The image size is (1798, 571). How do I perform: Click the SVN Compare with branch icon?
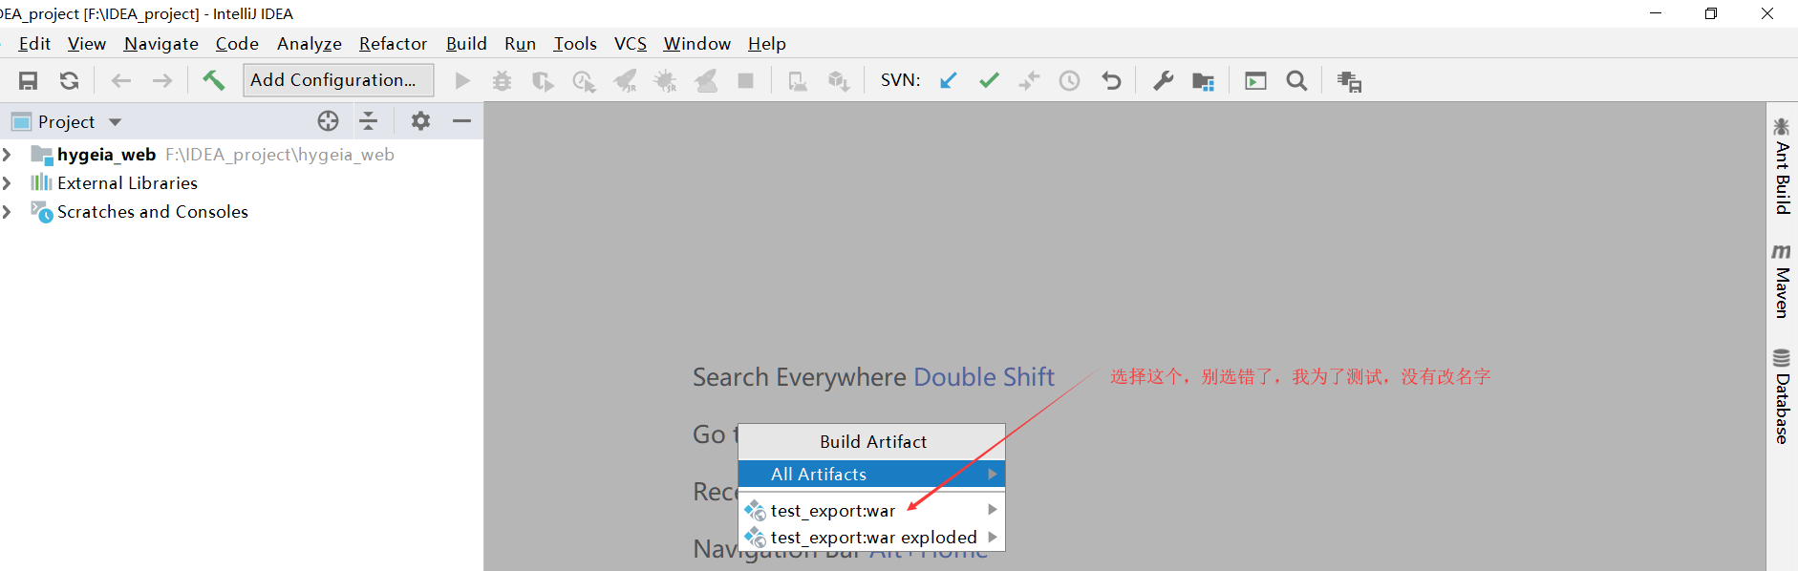click(1029, 81)
